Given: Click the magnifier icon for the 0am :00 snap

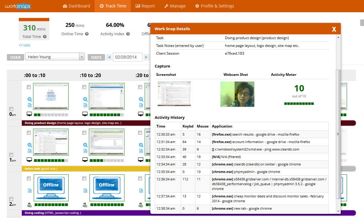Looking at the screenshot, I should (30, 99).
